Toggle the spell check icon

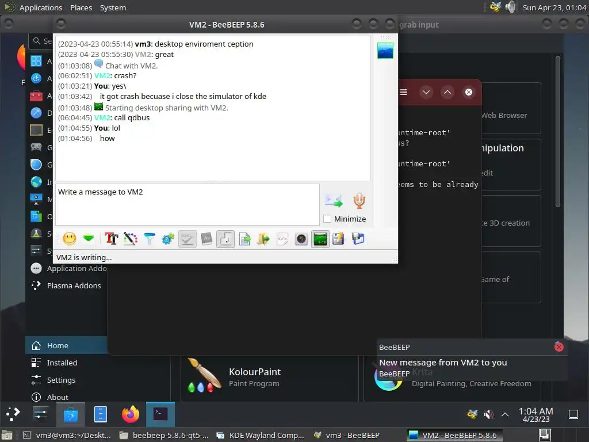point(187,239)
